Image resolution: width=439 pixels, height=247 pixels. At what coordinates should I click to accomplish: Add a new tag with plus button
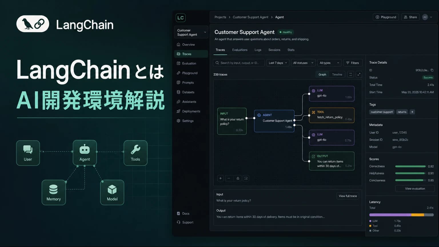412,112
